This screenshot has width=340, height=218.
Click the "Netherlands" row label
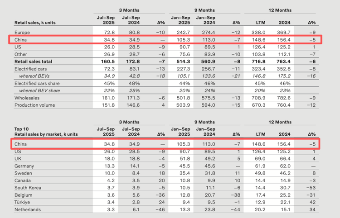pyautogui.click(x=28, y=209)
